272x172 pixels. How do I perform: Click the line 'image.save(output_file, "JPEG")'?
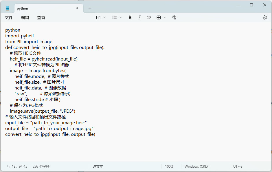coord(43,111)
